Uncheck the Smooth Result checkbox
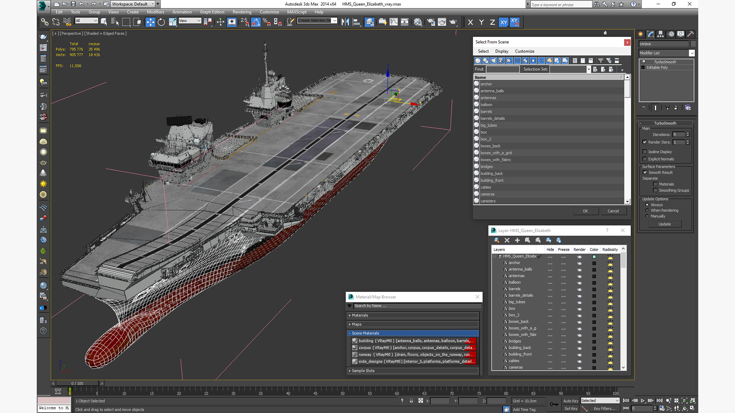Image resolution: width=735 pixels, height=413 pixels. pos(645,172)
